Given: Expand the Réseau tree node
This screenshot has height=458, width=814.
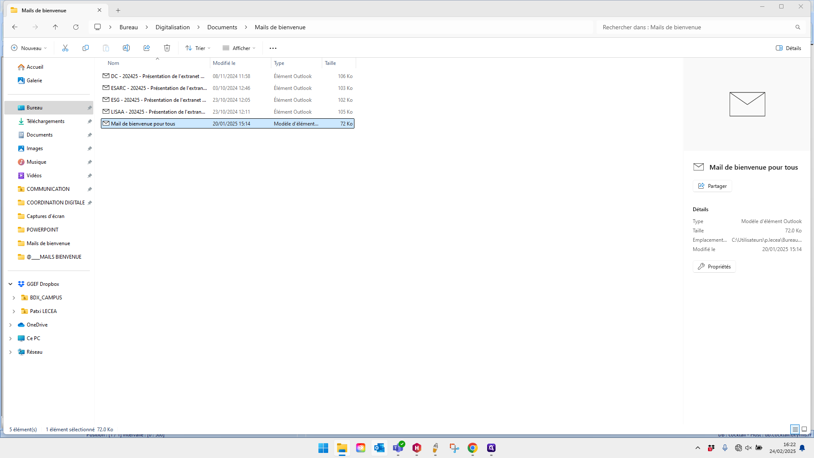Looking at the screenshot, I should pyautogui.click(x=11, y=352).
